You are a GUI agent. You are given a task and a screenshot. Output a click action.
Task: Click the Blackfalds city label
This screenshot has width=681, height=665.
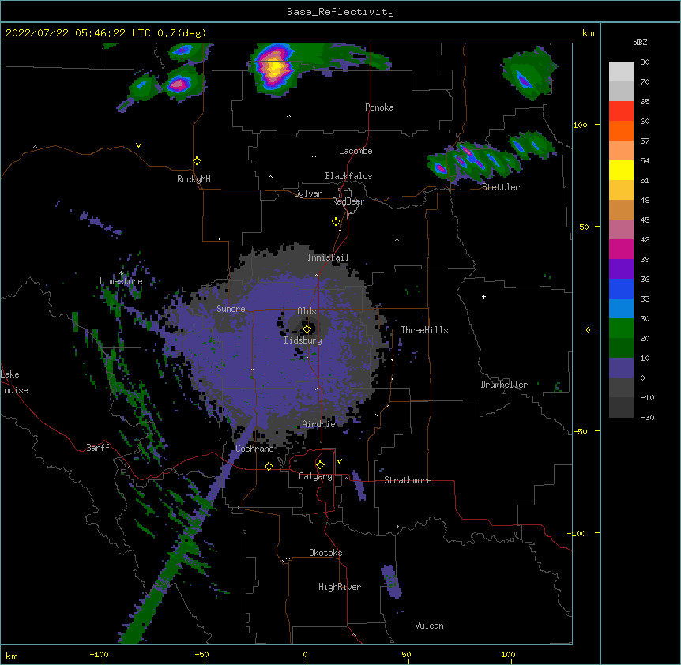pyautogui.click(x=348, y=176)
